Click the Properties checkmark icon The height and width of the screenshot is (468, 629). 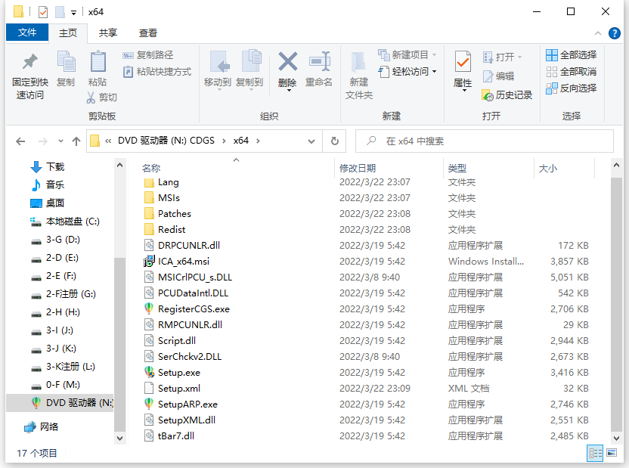pyautogui.click(x=463, y=63)
